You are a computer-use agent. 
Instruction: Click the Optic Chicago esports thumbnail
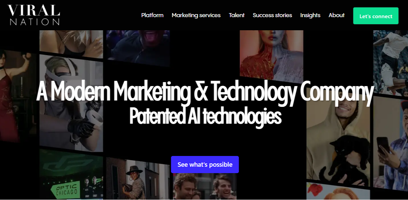coord(71,175)
